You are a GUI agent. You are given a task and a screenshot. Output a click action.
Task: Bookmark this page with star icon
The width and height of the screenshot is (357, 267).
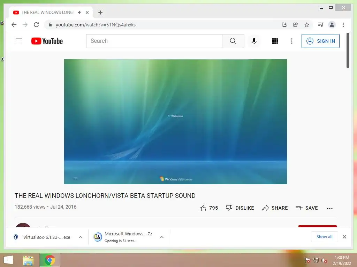tap(307, 25)
